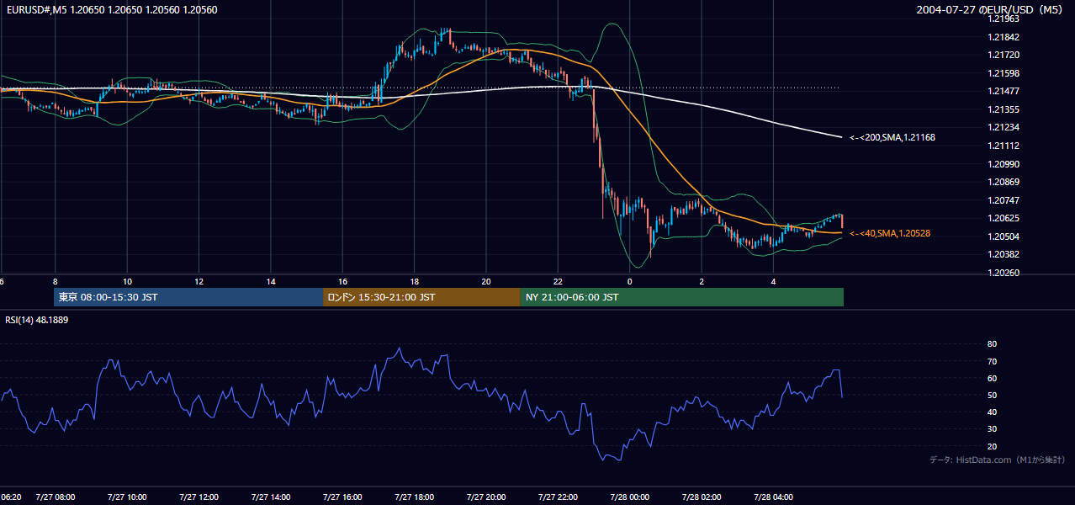Click the 7/27 14:00 time label
This screenshot has width=1075, height=505.
point(270,497)
